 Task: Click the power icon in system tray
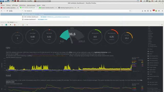pyautogui.click(x=163, y=1)
